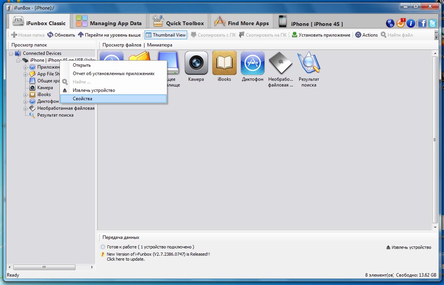The image size is (444, 285).
Task: Open the Twitter icon
Action: point(433,23)
